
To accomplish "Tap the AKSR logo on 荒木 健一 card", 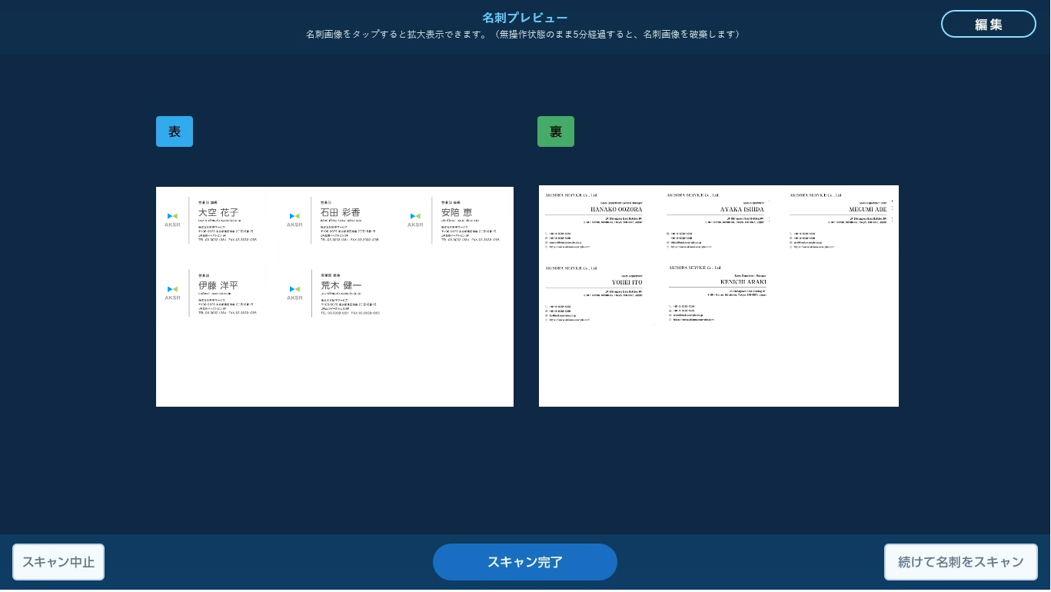I will [x=294, y=292].
